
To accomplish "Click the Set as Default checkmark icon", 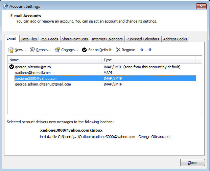I will (85, 50).
